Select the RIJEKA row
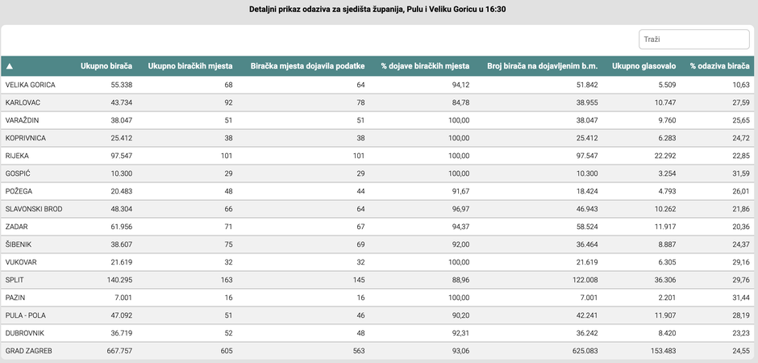Viewport: 758px width, 363px height. click(377, 156)
